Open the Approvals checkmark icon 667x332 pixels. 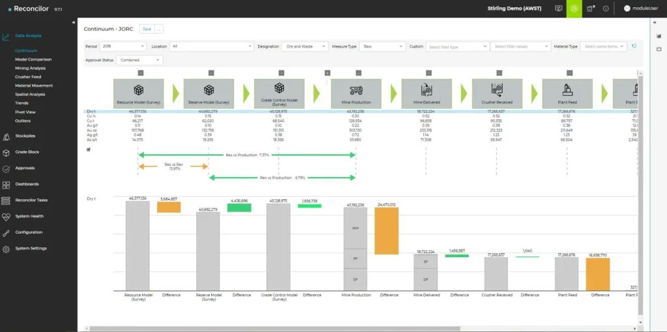[x=6, y=169]
